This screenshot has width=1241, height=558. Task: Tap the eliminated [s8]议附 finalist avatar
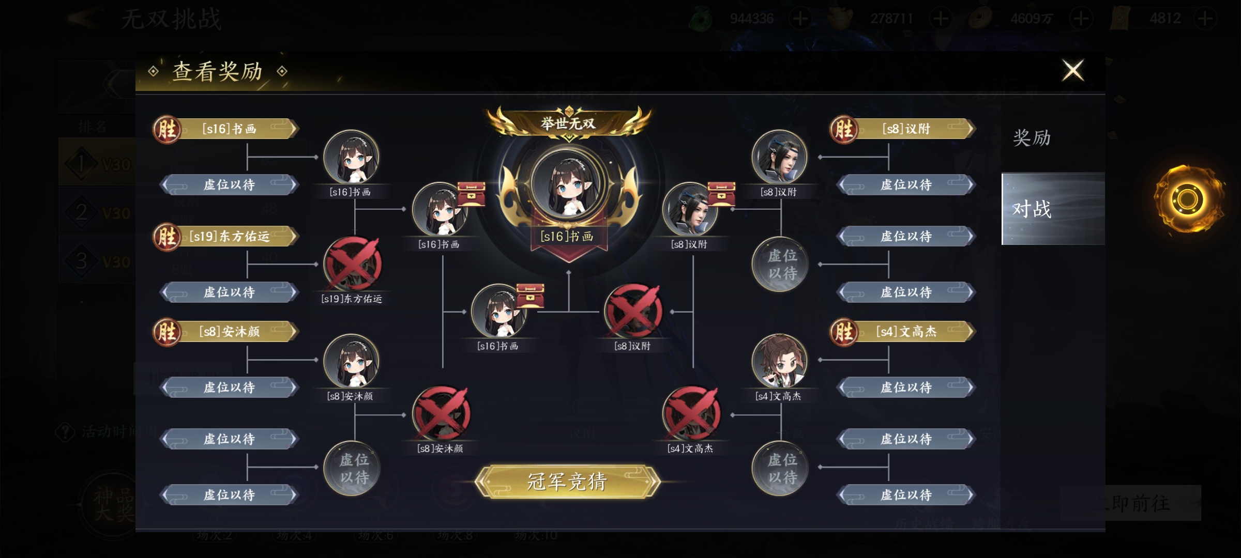[x=633, y=312]
